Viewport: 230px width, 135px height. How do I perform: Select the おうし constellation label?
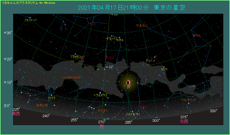click(144, 107)
